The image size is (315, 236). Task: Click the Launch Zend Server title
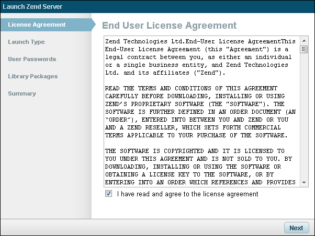tap(32, 7)
